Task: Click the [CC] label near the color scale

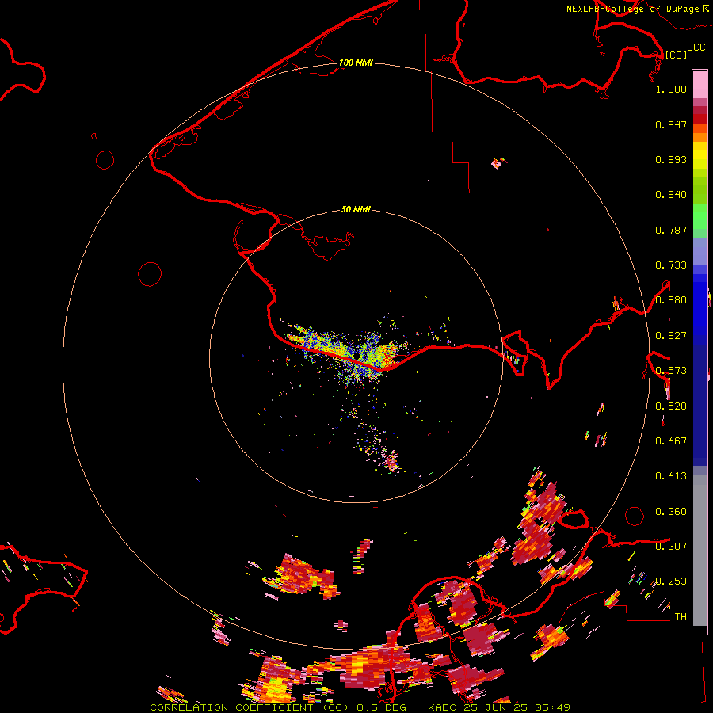Action: 676,55
